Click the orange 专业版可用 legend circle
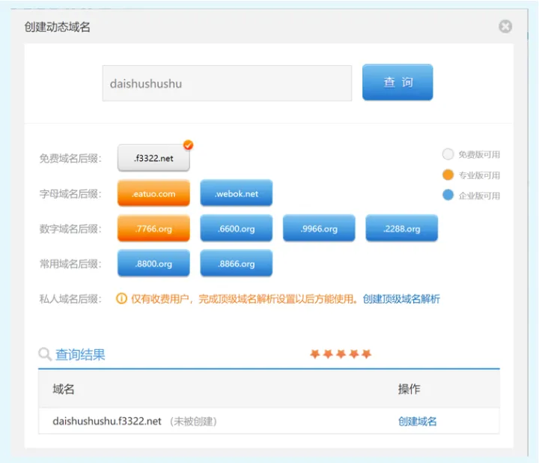Image resolution: width=539 pixels, height=463 pixels. [x=448, y=175]
